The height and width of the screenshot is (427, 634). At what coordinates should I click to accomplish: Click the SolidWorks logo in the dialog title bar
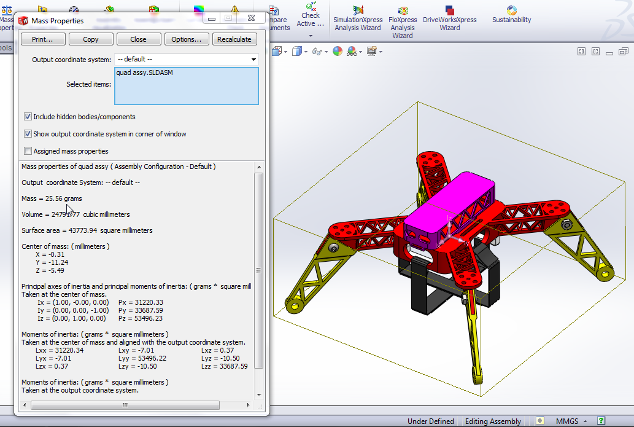(23, 21)
